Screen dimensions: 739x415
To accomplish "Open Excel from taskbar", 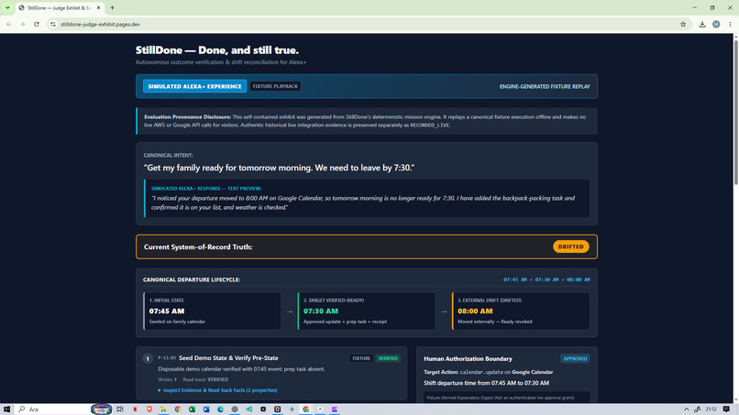I will 192,410.
